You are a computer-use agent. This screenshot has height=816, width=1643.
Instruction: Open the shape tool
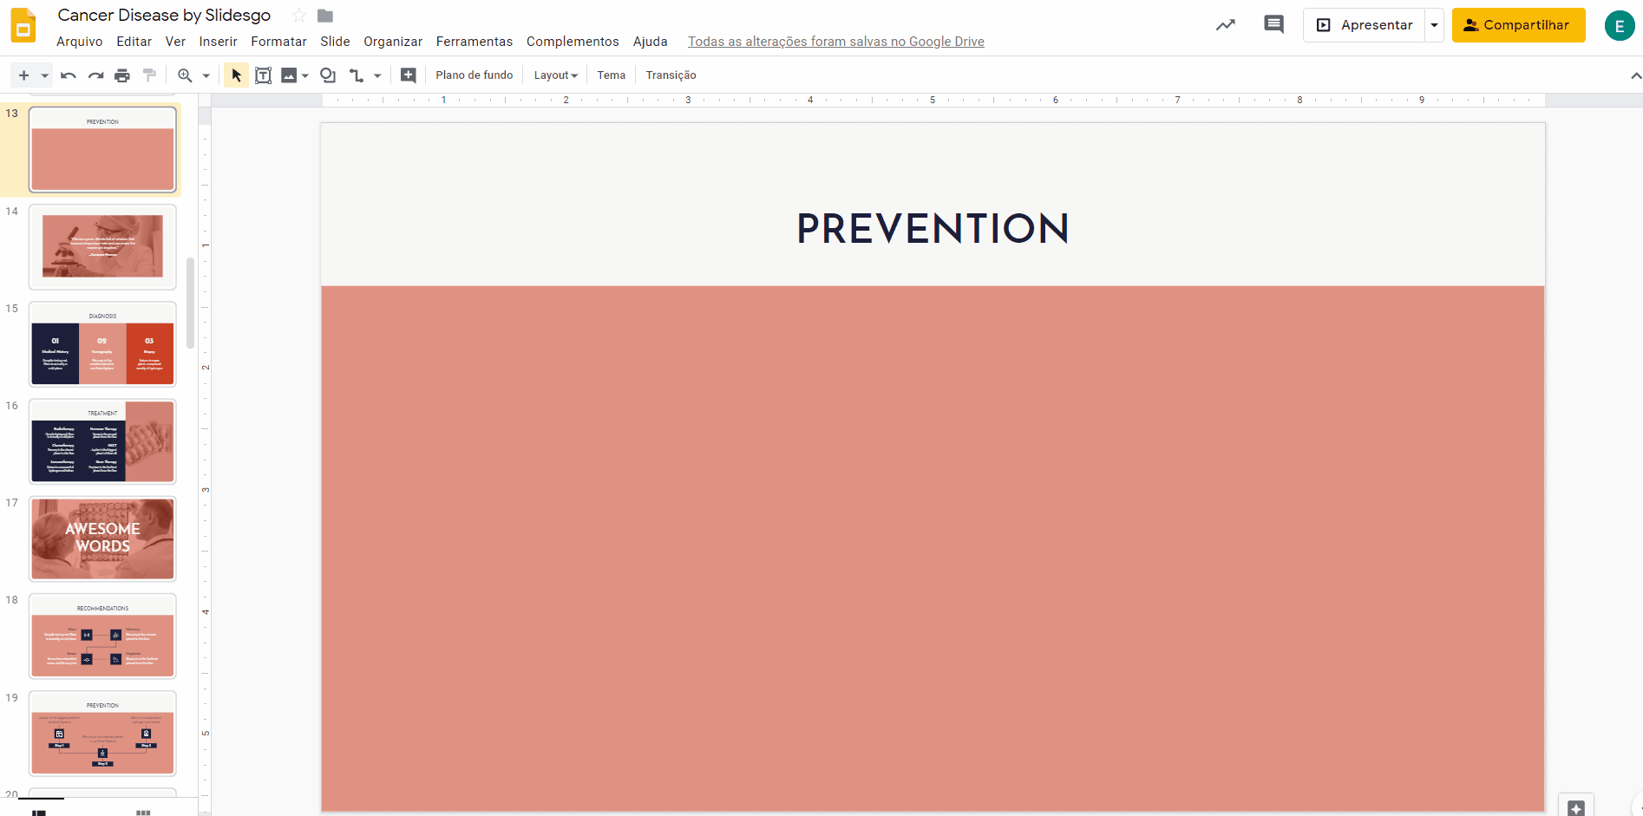click(x=328, y=75)
